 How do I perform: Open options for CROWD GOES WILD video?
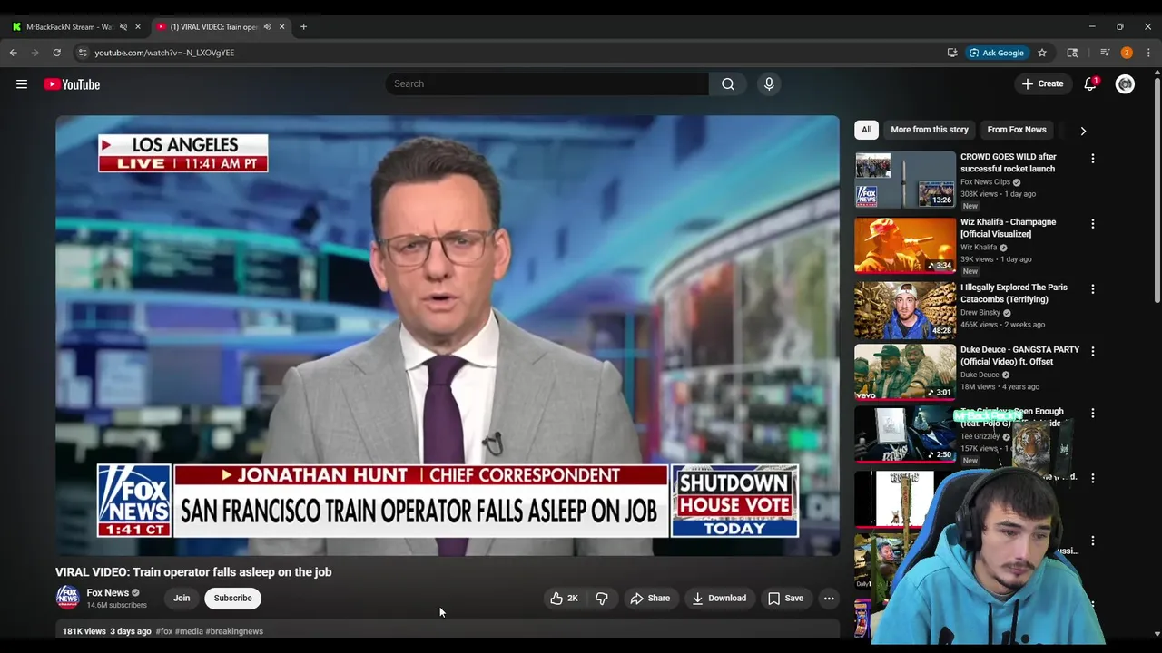tap(1093, 159)
